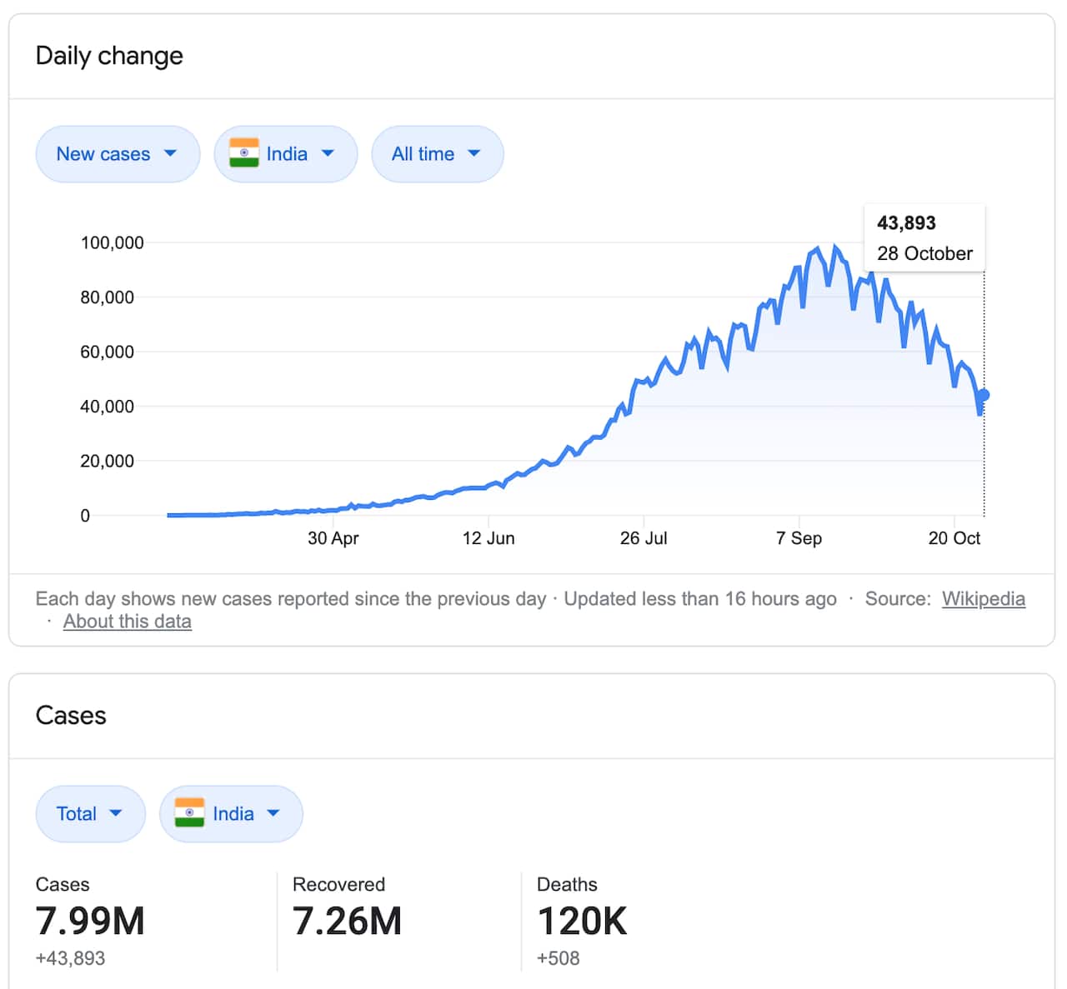This screenshot has width=1067, height=989.
Task: Open the Total statistic selector
Action: click(x=90, y=814)
